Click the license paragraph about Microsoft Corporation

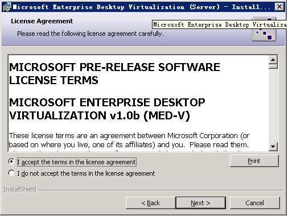click(x=129, y=140)
